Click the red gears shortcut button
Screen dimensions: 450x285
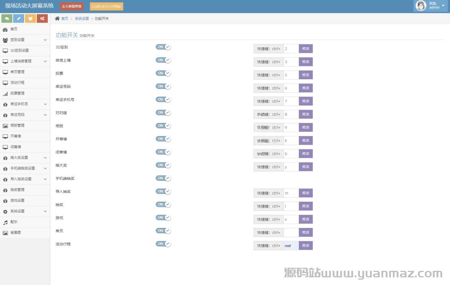(x=42, y=18)
